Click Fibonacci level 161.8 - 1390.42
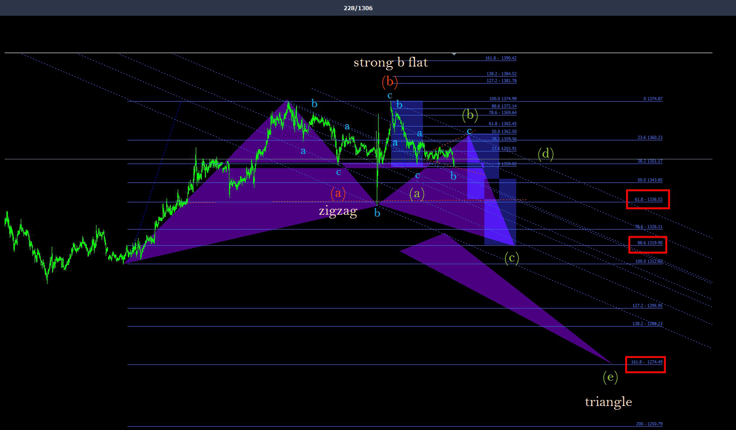 501,58
